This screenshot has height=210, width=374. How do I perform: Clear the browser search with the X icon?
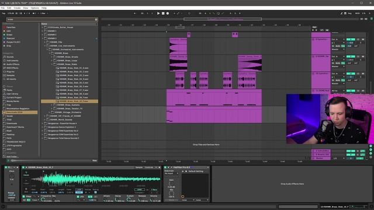pyautogui.click(x=96, y=19)
